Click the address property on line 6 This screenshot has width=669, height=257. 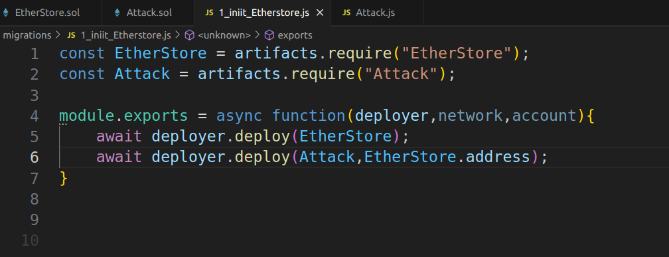[498, 157]
